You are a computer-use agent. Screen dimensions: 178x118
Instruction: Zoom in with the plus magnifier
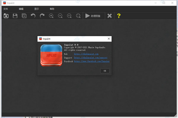point(51,16)
